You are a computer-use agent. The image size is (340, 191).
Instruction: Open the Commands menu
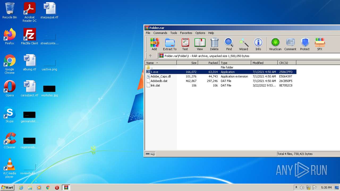click(x=160, y=33)
